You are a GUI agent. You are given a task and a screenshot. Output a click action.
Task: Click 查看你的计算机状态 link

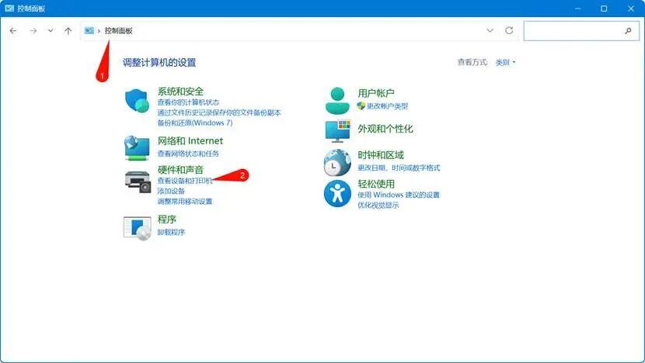coord(188,102)
